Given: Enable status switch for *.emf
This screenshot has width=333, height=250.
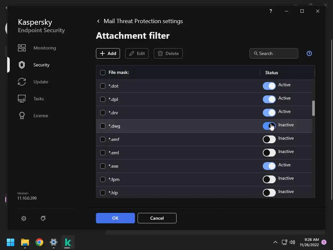Looking at the screenshot, I should click(x=269, y=139).
